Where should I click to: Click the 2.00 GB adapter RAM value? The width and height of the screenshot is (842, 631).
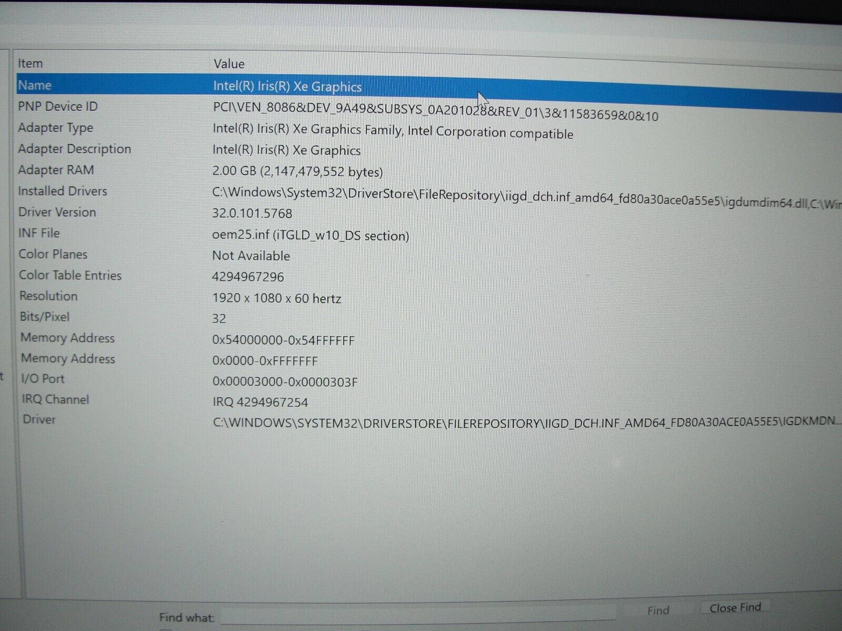[x=297, y=171]
